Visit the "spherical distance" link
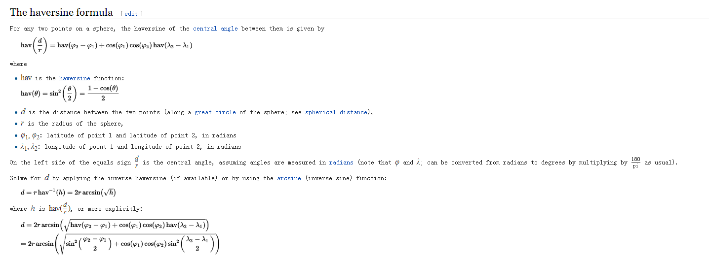 336,112
